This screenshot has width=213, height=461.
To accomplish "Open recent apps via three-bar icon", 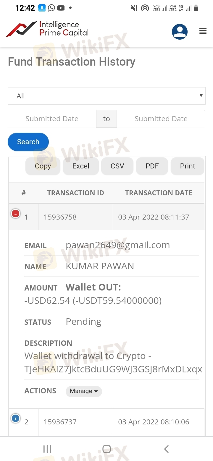I will click(x=47, y=449).
